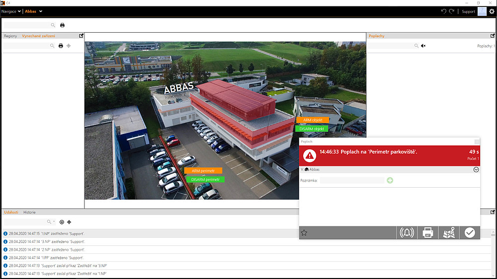Pause the events feed in Události panel
The image size is (497, 279).
tap(62, 222)
